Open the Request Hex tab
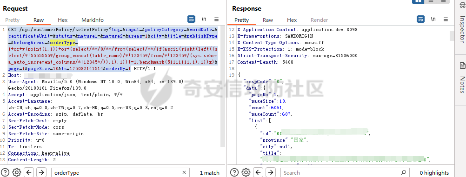The image size is (466, 177). [62, 20]
